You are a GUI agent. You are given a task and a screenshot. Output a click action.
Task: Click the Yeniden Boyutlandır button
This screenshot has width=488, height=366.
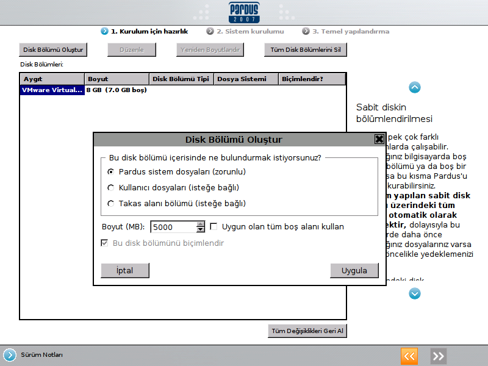210,50
